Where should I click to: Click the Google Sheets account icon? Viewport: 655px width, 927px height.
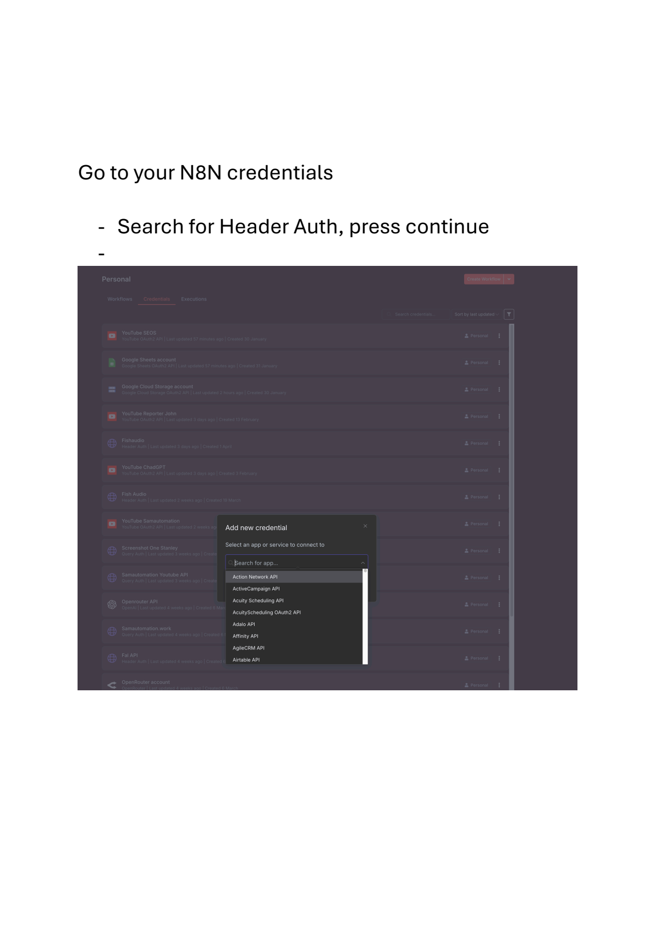point(112,362)
